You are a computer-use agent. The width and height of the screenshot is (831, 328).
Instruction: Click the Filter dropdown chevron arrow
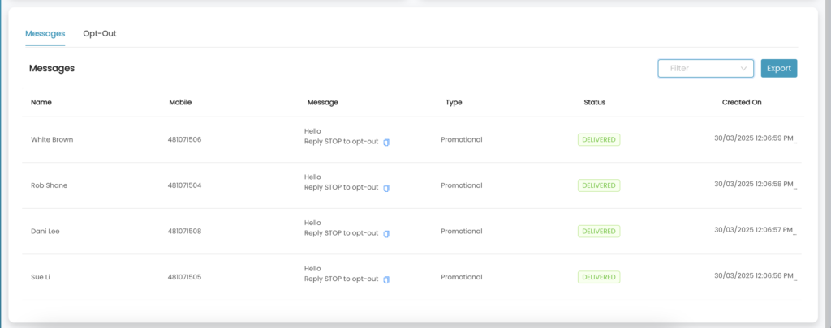click(743, 69)
